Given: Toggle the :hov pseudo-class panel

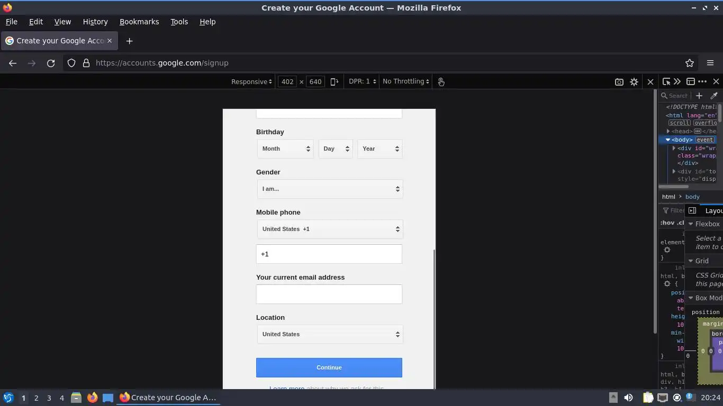Looking at the screenshot, I should point(666,223).
